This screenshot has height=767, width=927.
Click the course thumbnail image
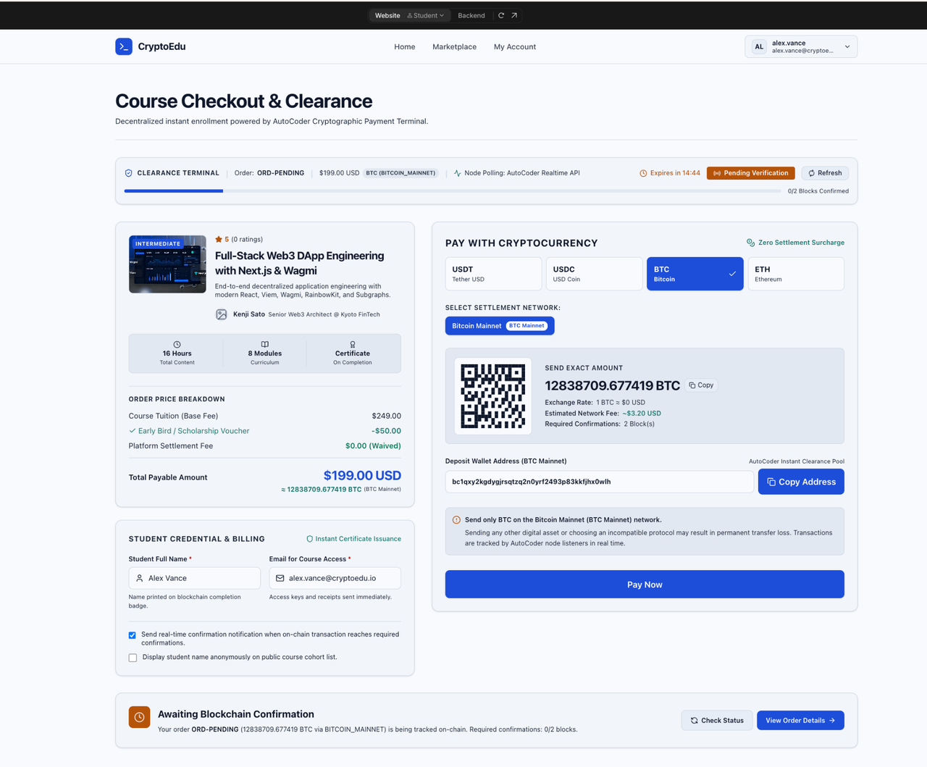tap(167, 264)
